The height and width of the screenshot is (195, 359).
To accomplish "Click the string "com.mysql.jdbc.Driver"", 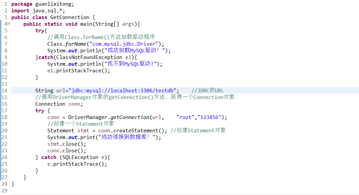I will [x=124, y=44].
